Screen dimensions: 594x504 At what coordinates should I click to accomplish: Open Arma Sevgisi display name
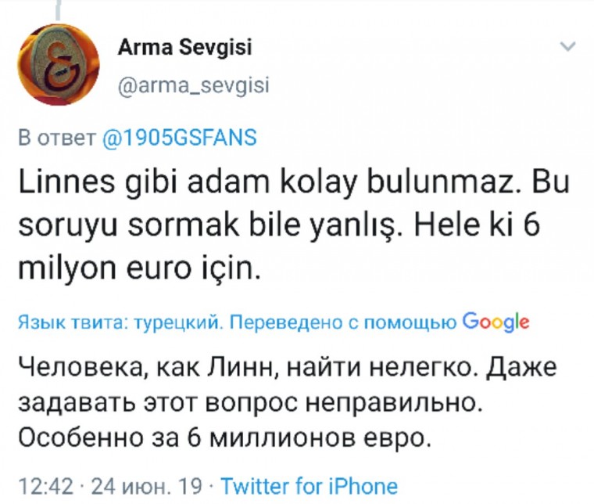point(185,48)
